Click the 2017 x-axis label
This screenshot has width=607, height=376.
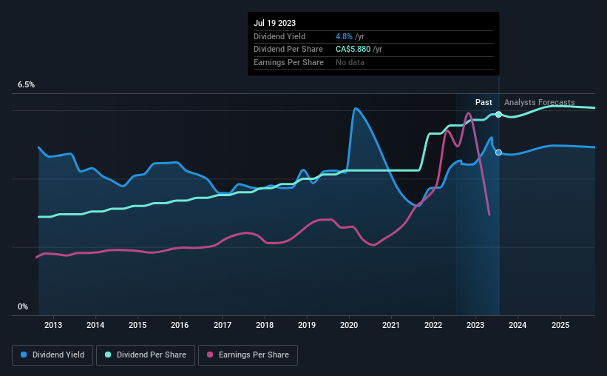pos(223,325)
